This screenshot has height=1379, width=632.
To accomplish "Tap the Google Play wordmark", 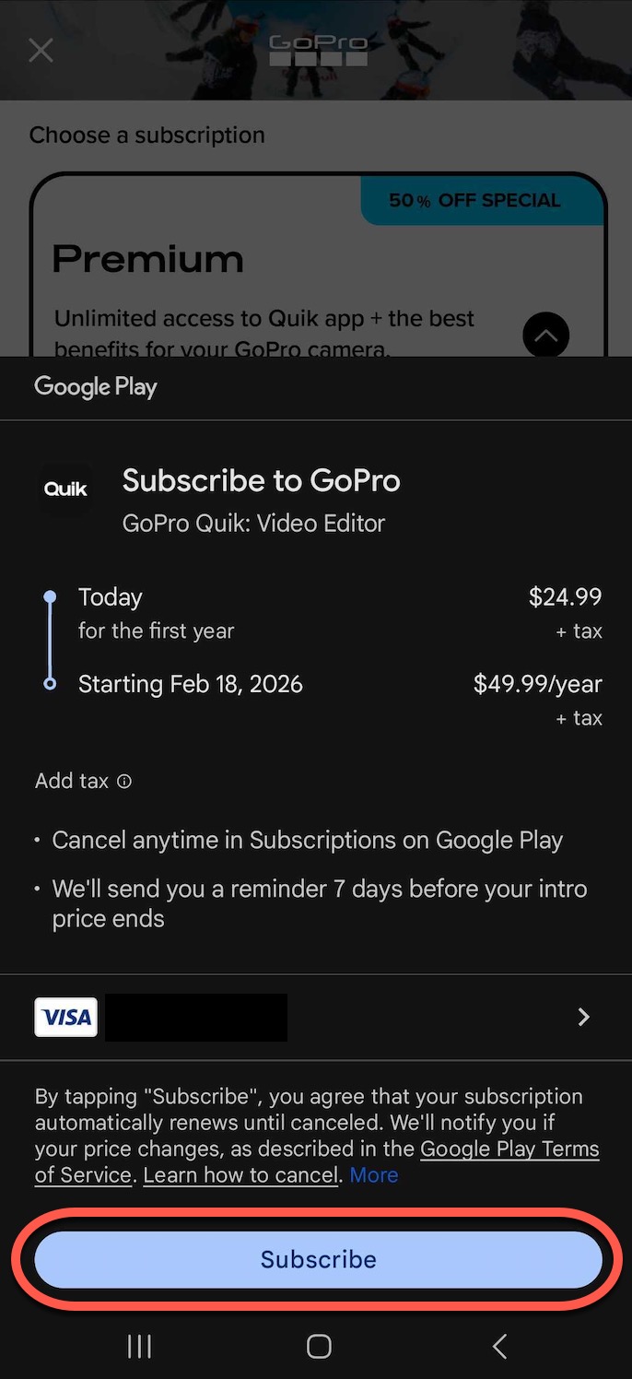I will tap(95, 387).
